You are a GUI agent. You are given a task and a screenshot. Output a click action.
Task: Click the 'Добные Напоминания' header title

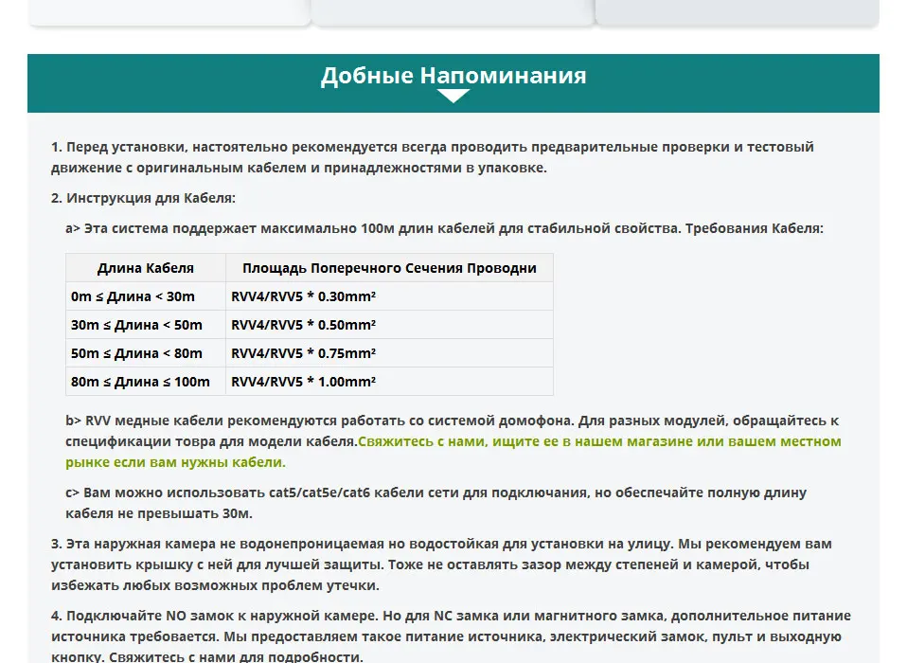pyautogui.click(x=453, y=76)
